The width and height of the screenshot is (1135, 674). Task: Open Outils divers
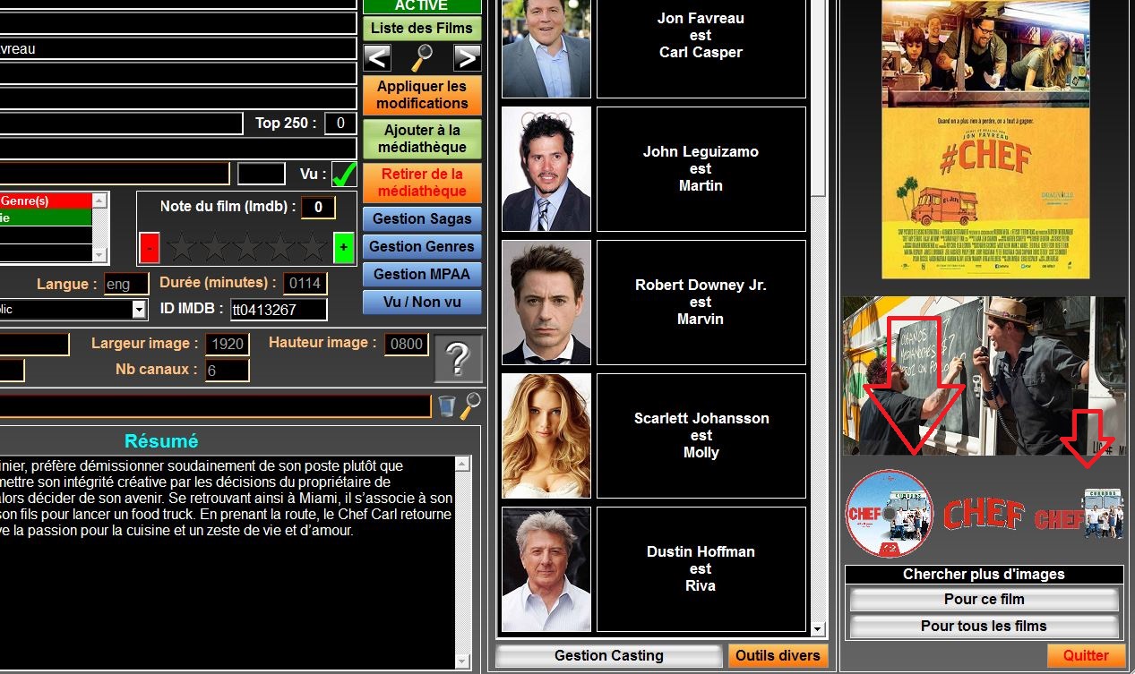(x=778, y=655)
